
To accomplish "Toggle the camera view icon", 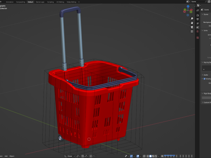I will [x=192, y=27].
